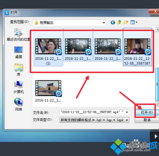Open recently visited places shortcut
The image size is (159, 156).
coord(18,35)
